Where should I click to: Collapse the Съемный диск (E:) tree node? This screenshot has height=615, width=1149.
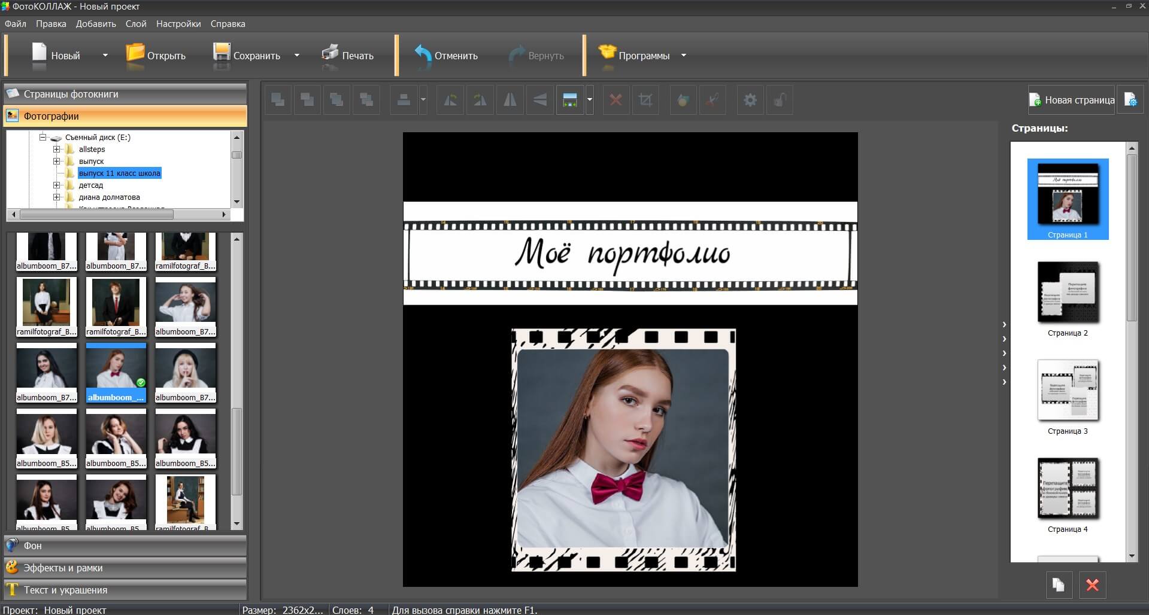pyautogui.click(x=43, y=137)
